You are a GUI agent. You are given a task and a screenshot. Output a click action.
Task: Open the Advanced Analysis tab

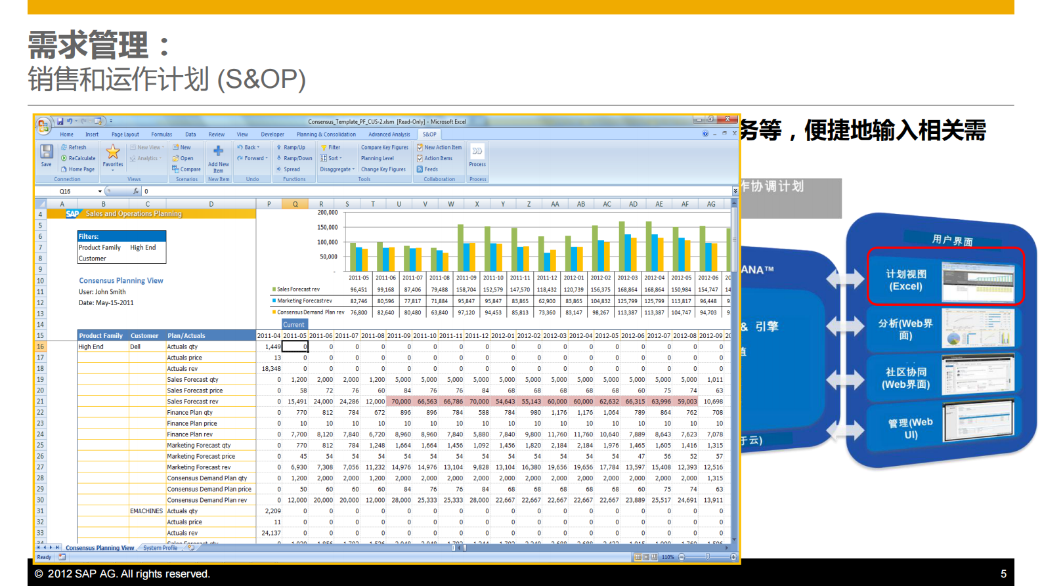click(389, 135)
